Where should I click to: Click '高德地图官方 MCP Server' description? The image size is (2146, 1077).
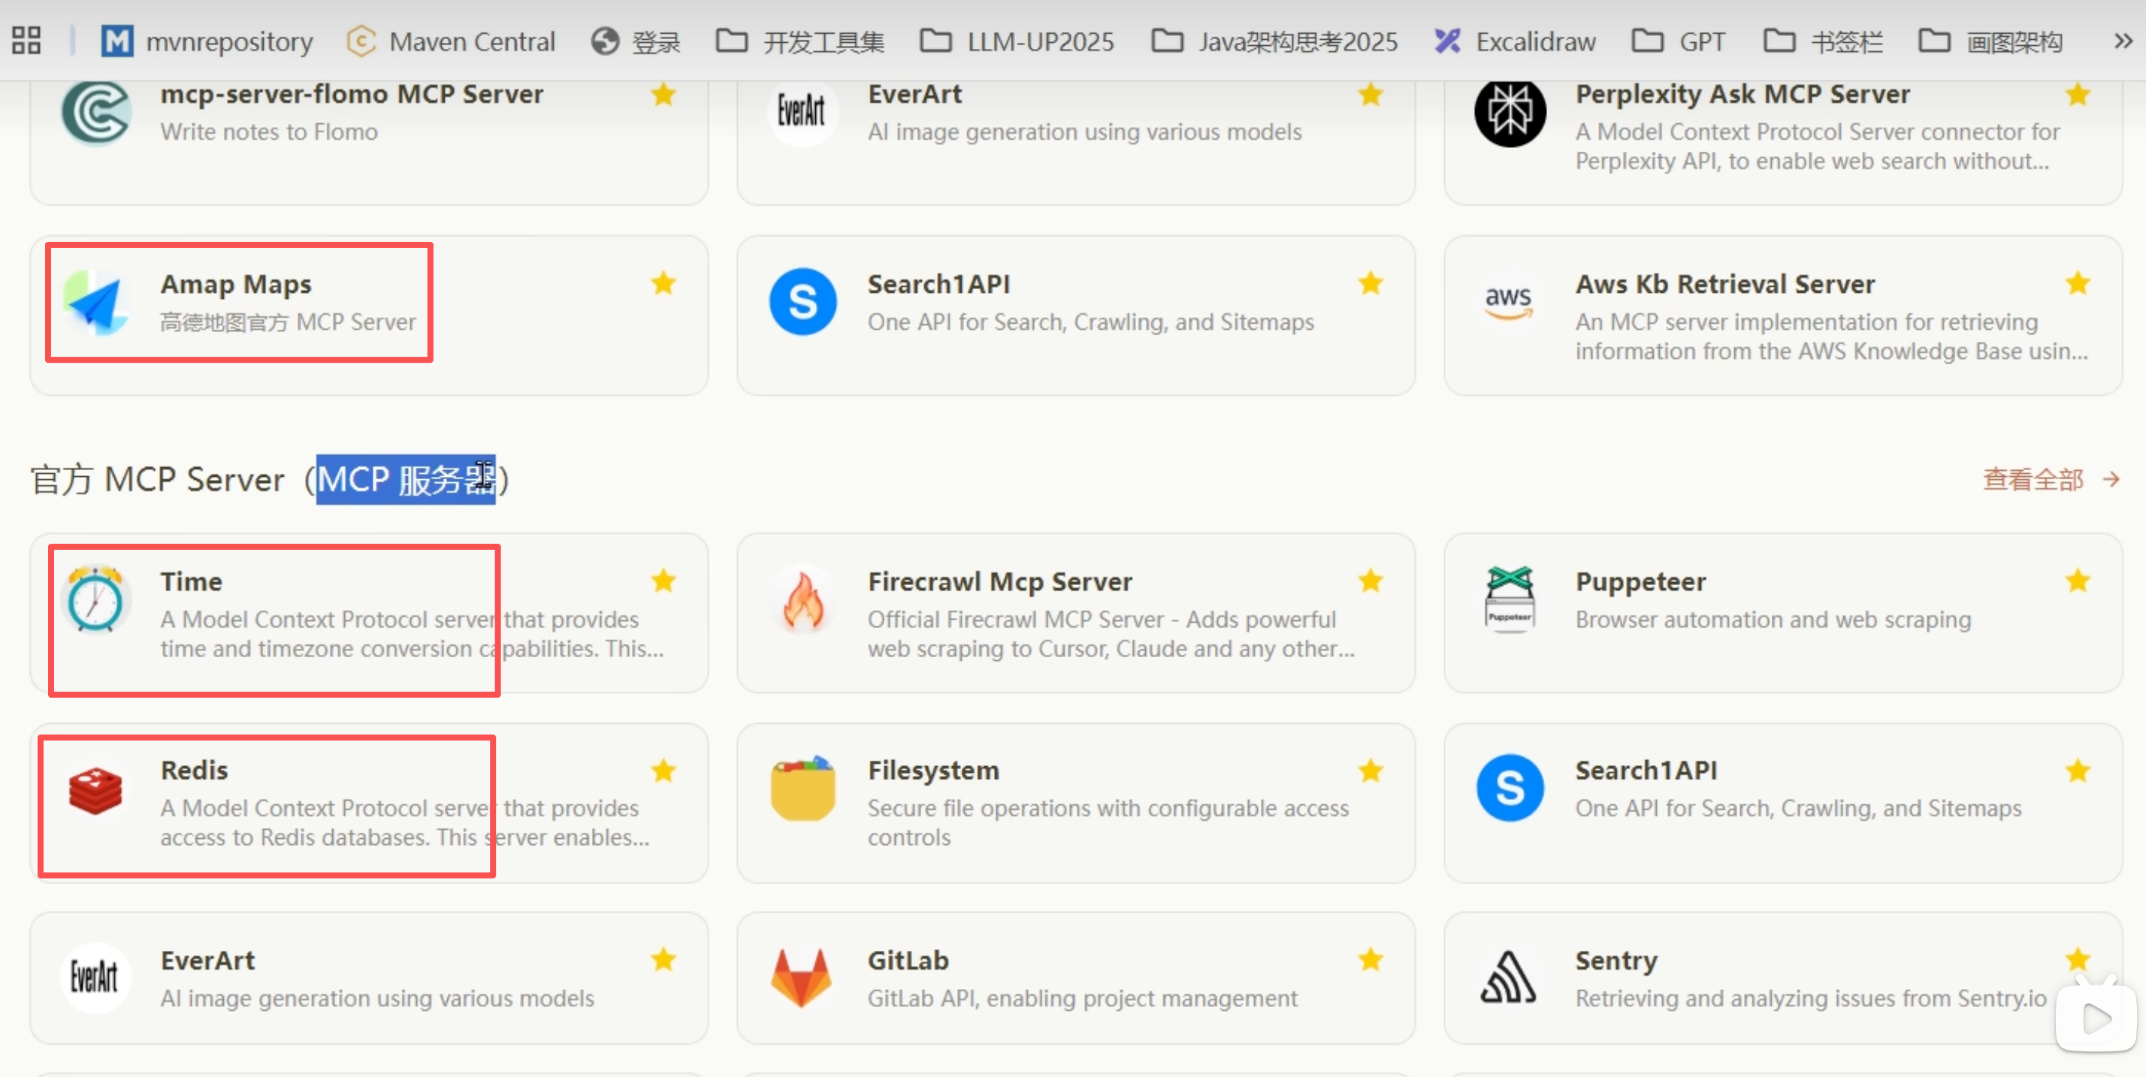click(287, 321)
